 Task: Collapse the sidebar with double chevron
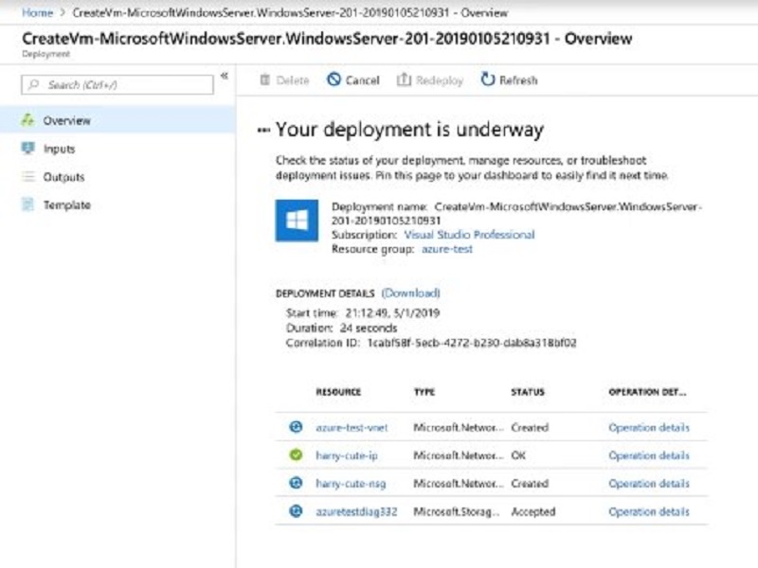[x=225, y=76]
